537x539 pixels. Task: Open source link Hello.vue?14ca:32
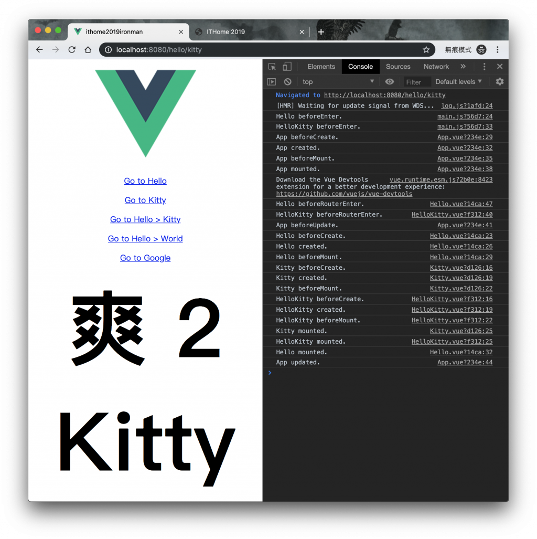coord(461,352)
